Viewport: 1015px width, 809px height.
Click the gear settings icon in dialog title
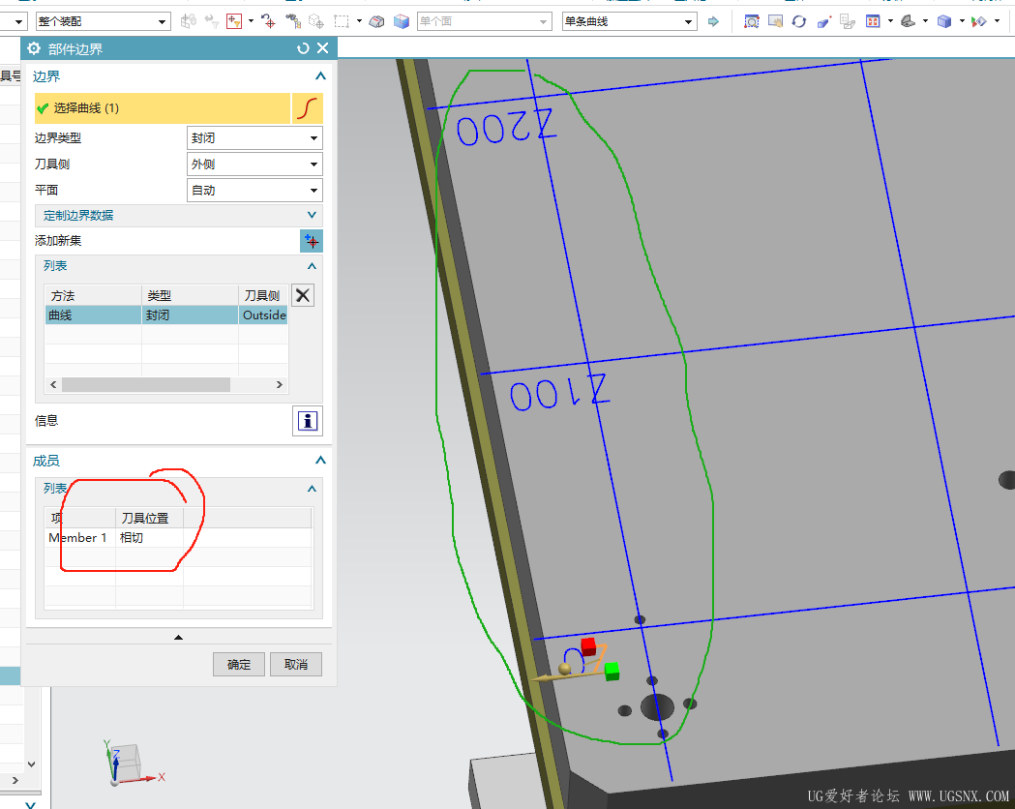pos(34,48)
